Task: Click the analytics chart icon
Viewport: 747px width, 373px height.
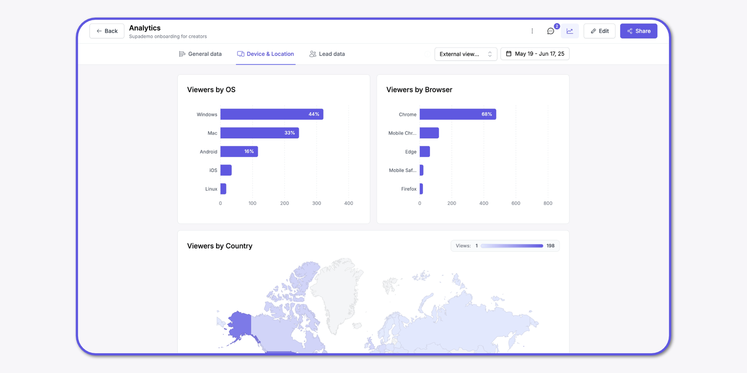Action: coord(570,31)
